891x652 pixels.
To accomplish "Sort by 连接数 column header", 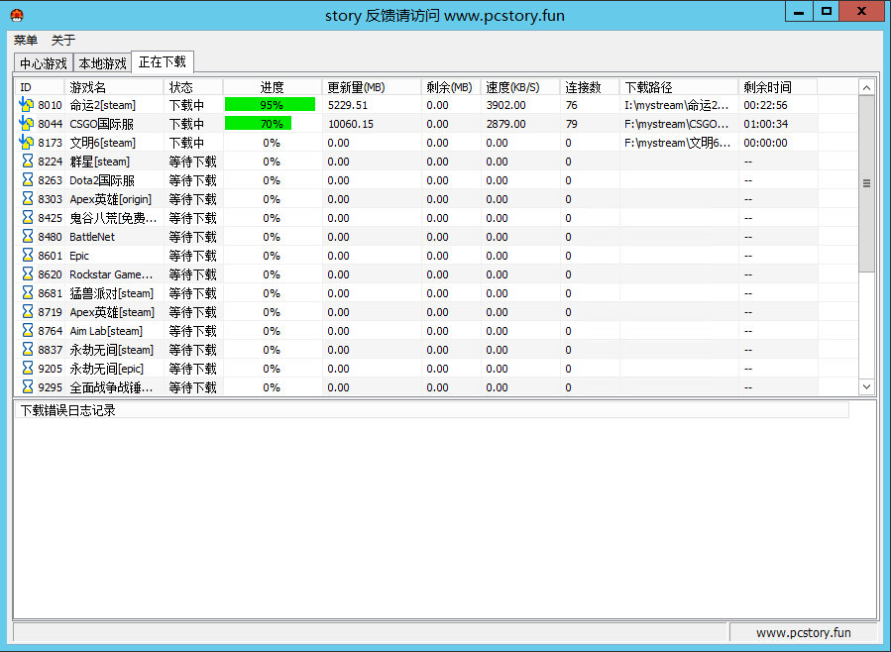I will [x=590, y=87].
